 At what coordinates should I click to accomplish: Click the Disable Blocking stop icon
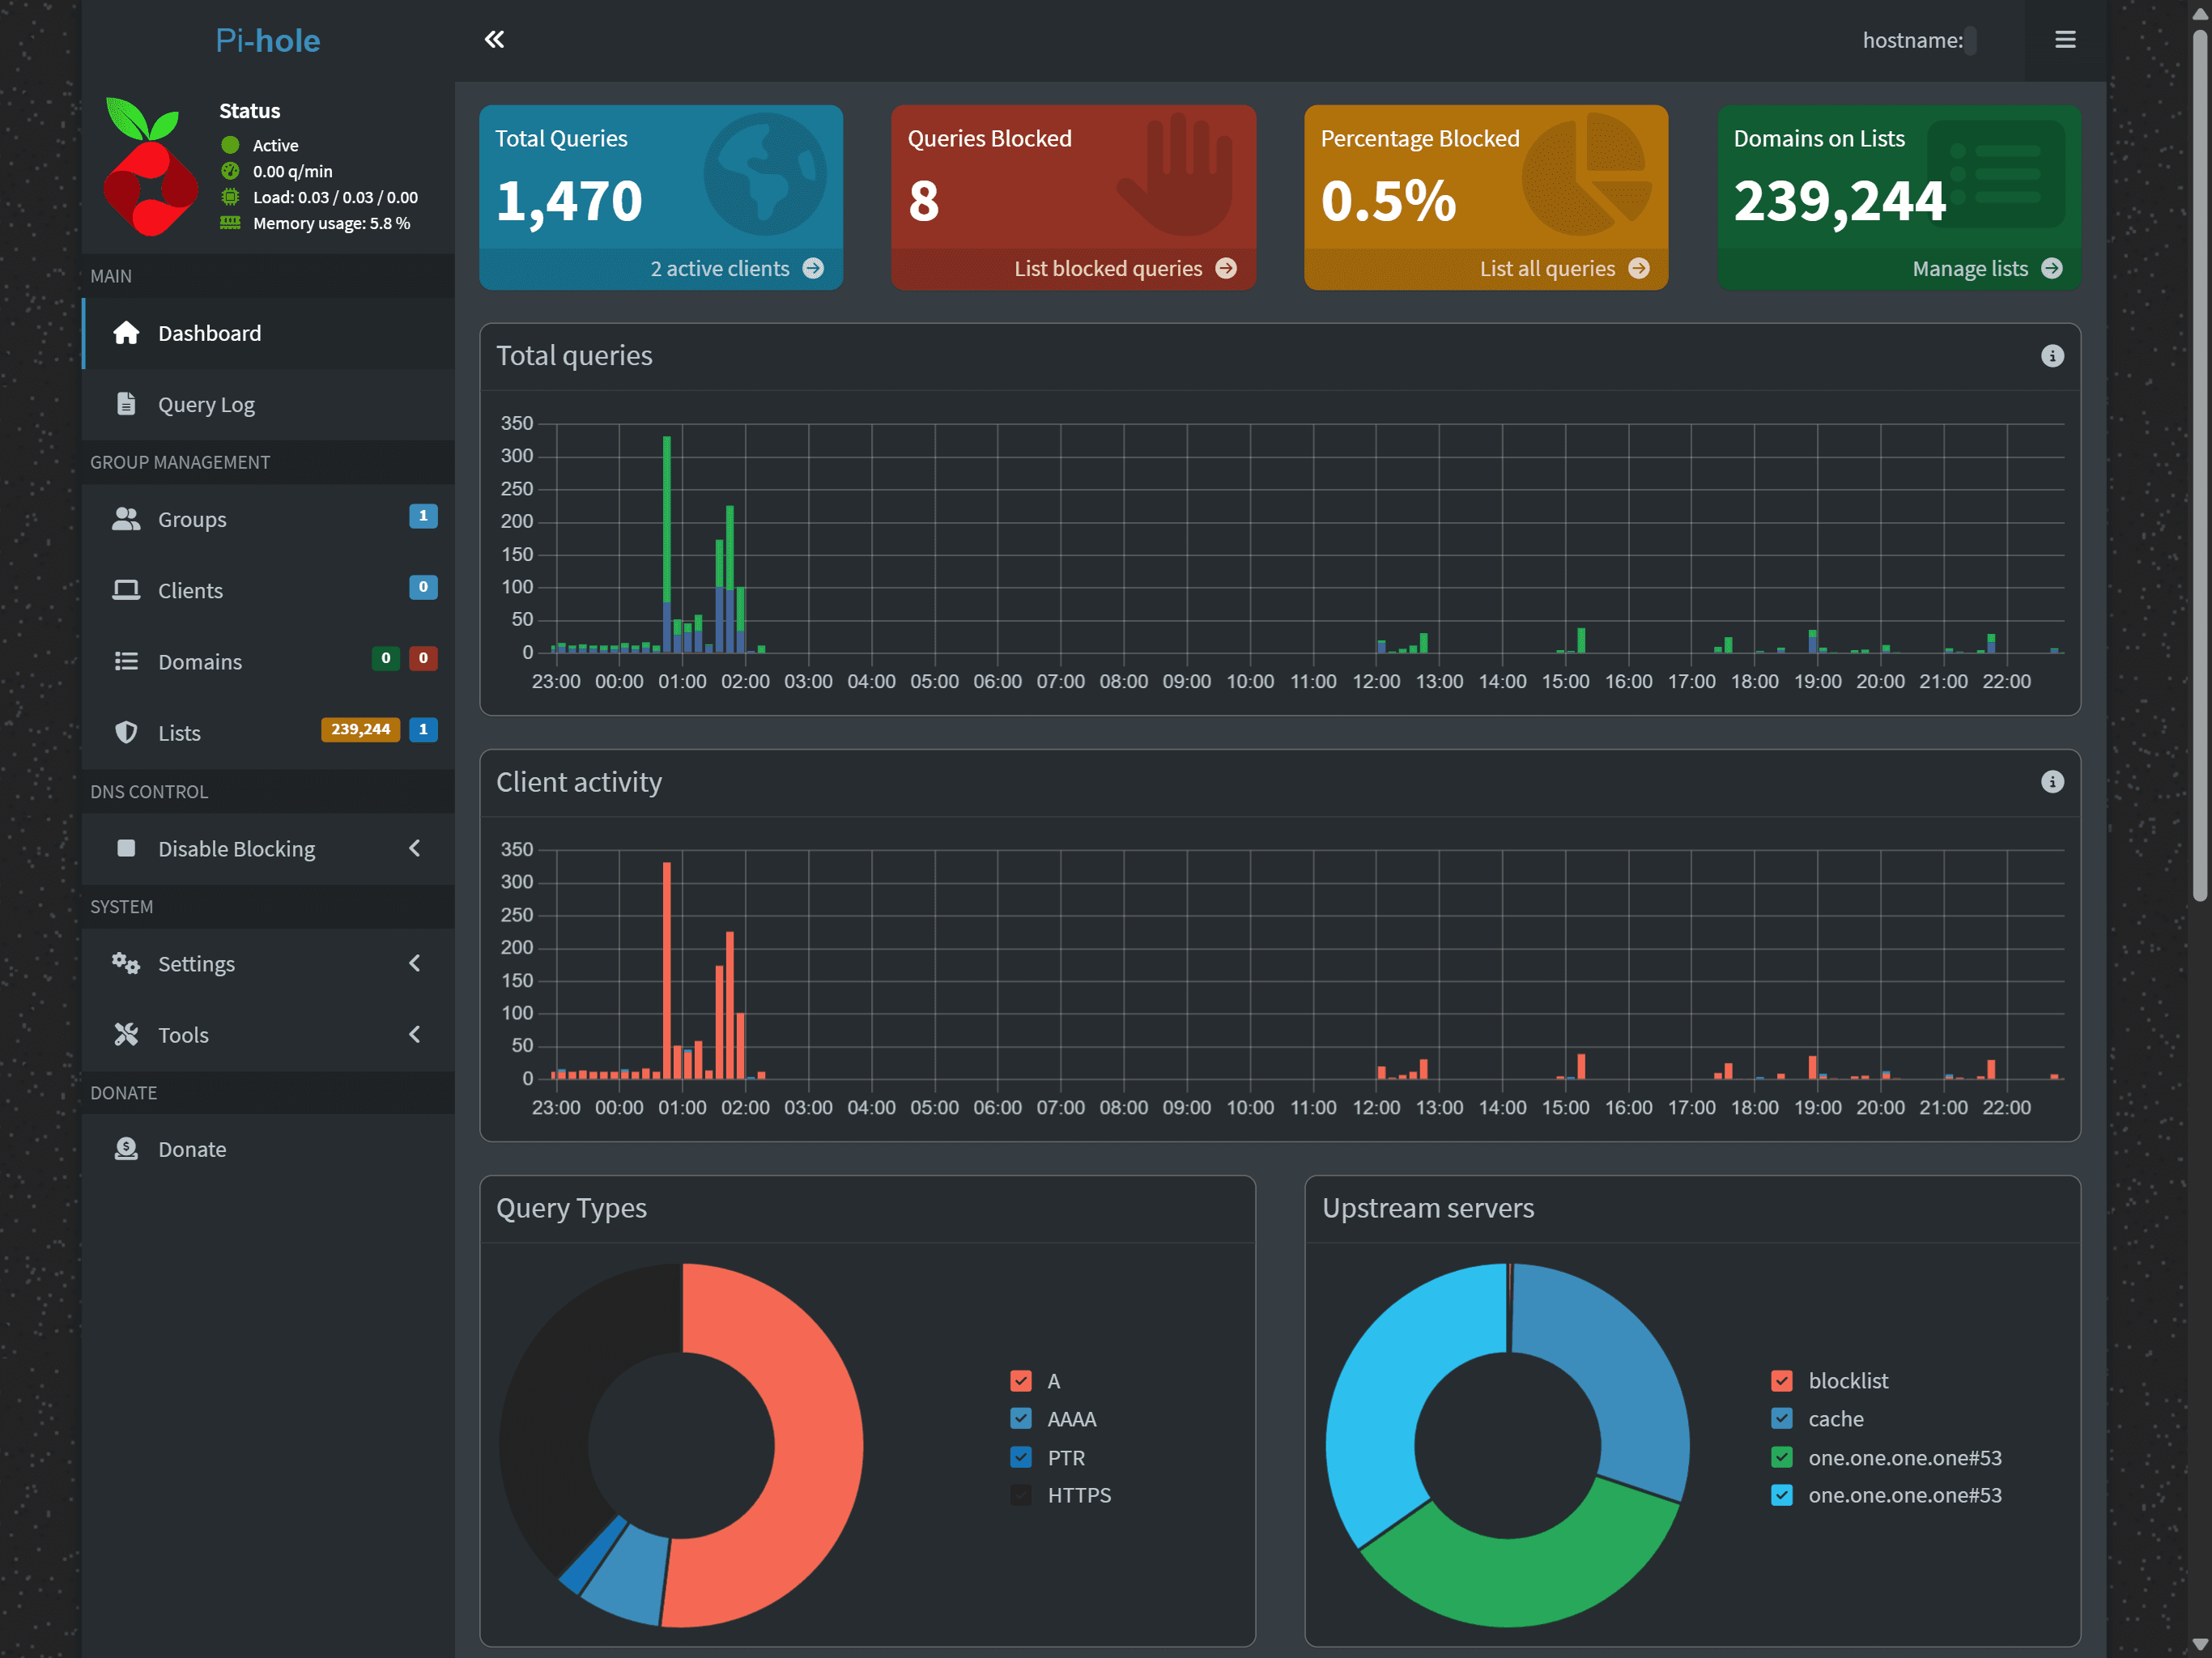pos(126,848)
